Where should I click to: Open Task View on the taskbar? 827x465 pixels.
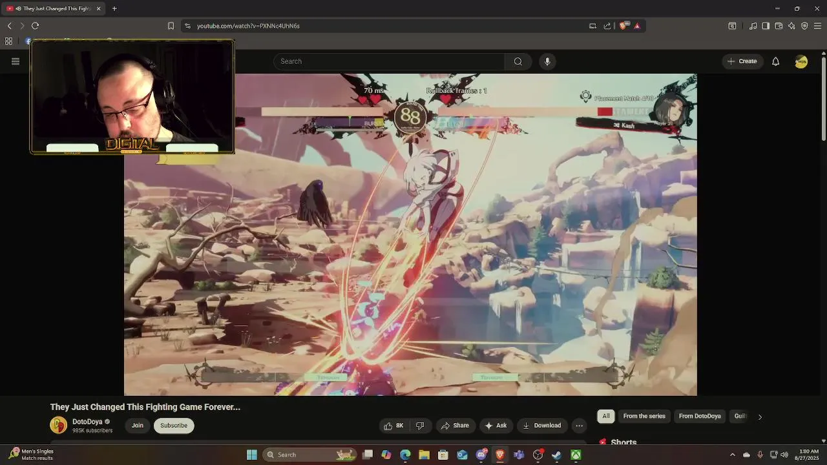368,455
